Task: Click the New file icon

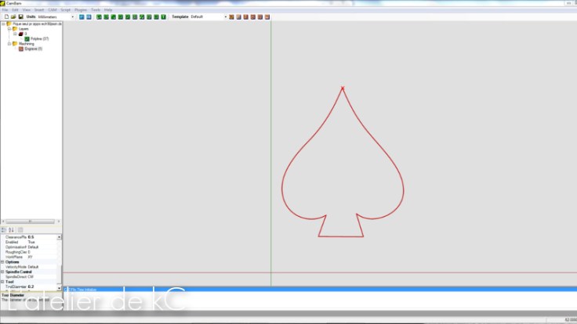Action: [x=5, y=16]
